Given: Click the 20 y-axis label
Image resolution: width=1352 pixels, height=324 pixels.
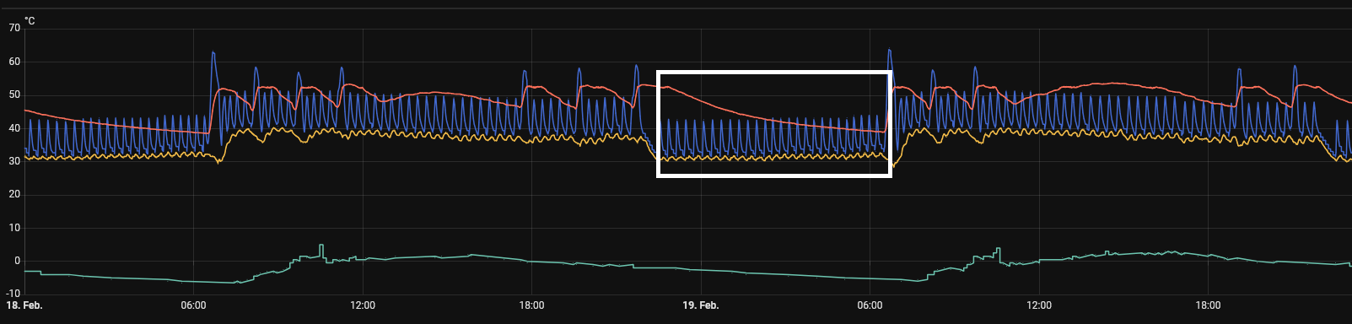Looking at the screenshot, I should click(14, 194).
